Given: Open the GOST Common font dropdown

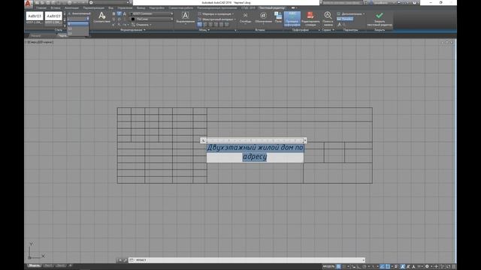Looking at the screenshot, I should coord(152,13).
